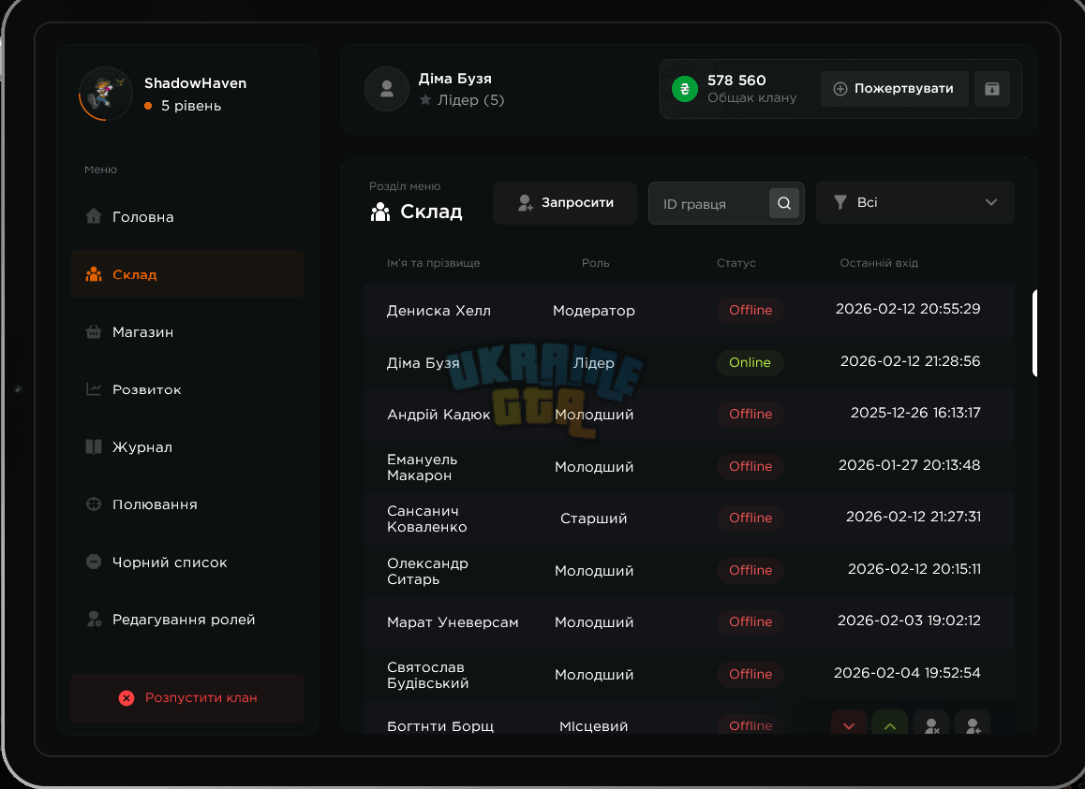The image size is (1085, 789).
Task: Click the remove-member icon with x mark
Action: tap(931, 724)
